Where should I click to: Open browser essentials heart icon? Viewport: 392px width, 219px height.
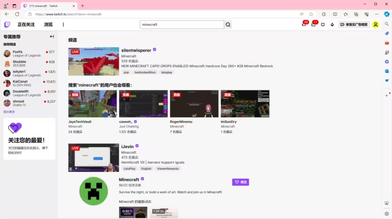(366, 14)
